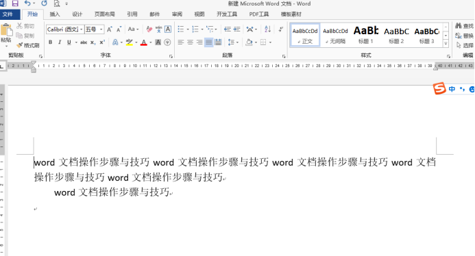Viewport: 475px width, 256px height.
Task: Expand the styles gallery more arrow
Action: 446,44
